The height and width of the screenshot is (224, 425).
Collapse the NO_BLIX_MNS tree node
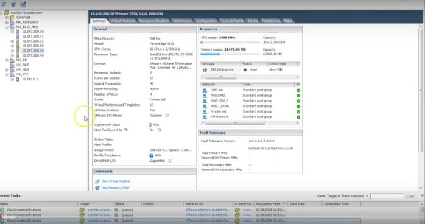tap(7, 27)
